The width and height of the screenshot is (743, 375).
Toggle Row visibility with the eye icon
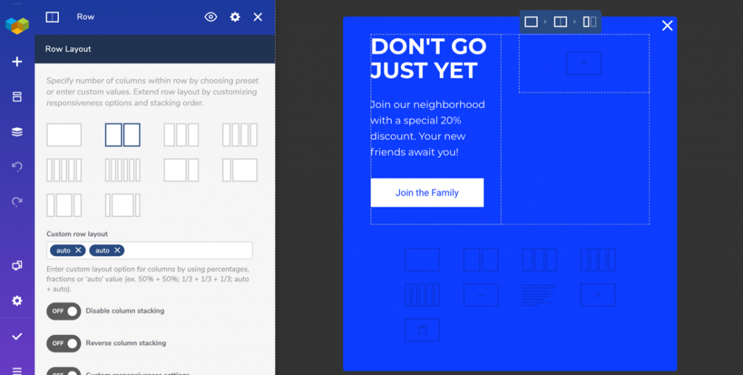tap(211, 17)
